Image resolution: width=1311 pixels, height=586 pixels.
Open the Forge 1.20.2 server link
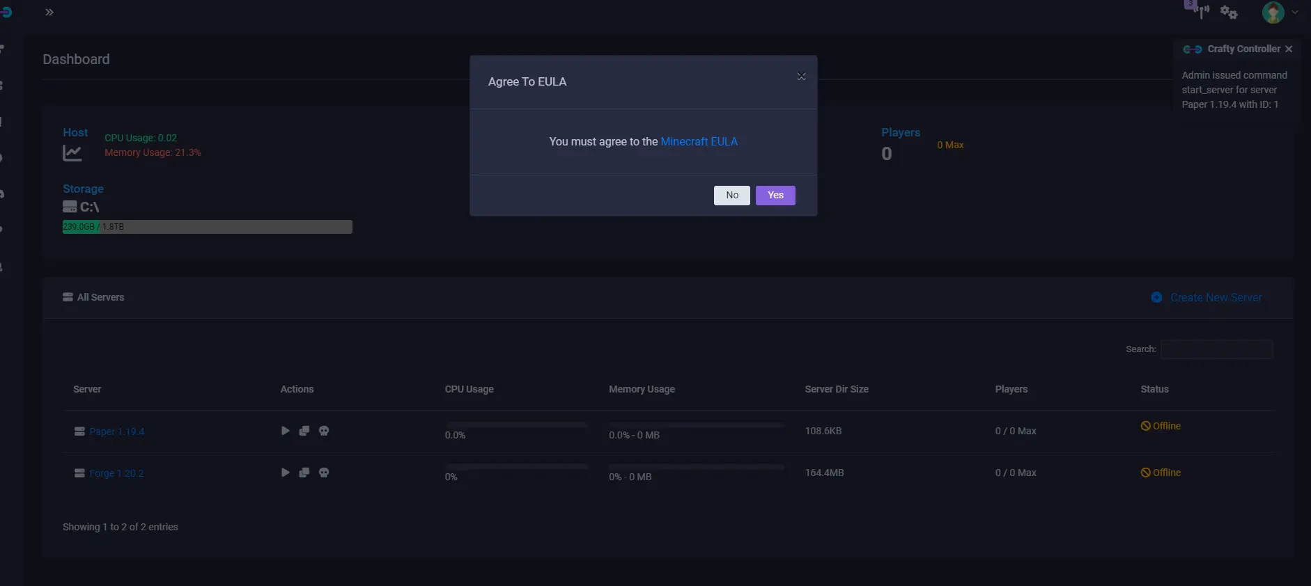pos(116,473)
